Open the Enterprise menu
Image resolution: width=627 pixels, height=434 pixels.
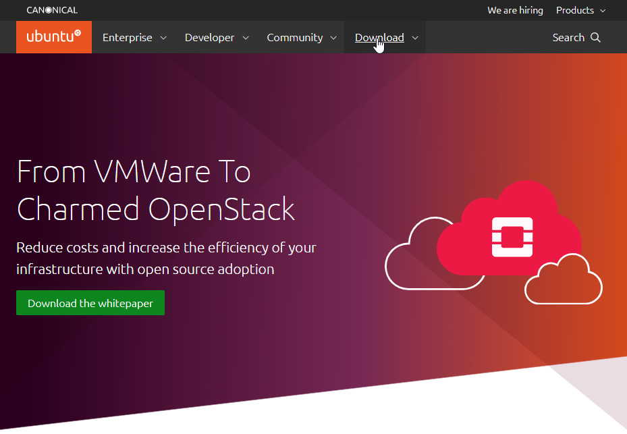(127, 37)
